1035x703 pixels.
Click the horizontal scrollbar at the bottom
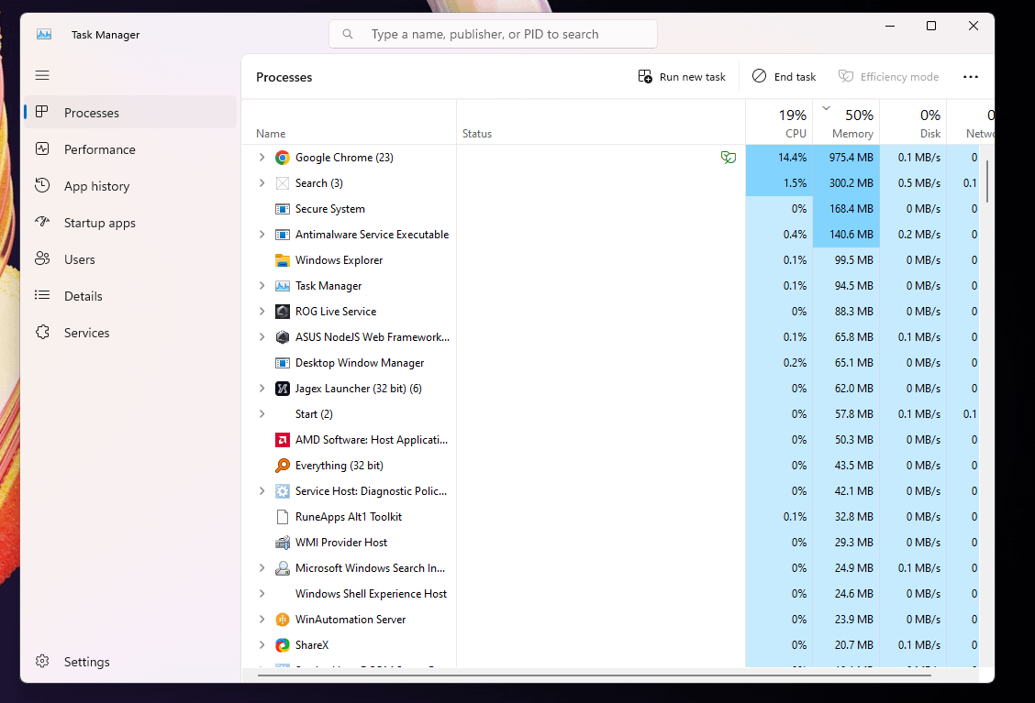(594, 676)
